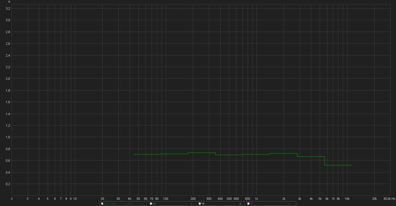Click the 's' unit label above Y axis
The height and width of the screenshot is (206, 396).
click(x=9, y=2)
